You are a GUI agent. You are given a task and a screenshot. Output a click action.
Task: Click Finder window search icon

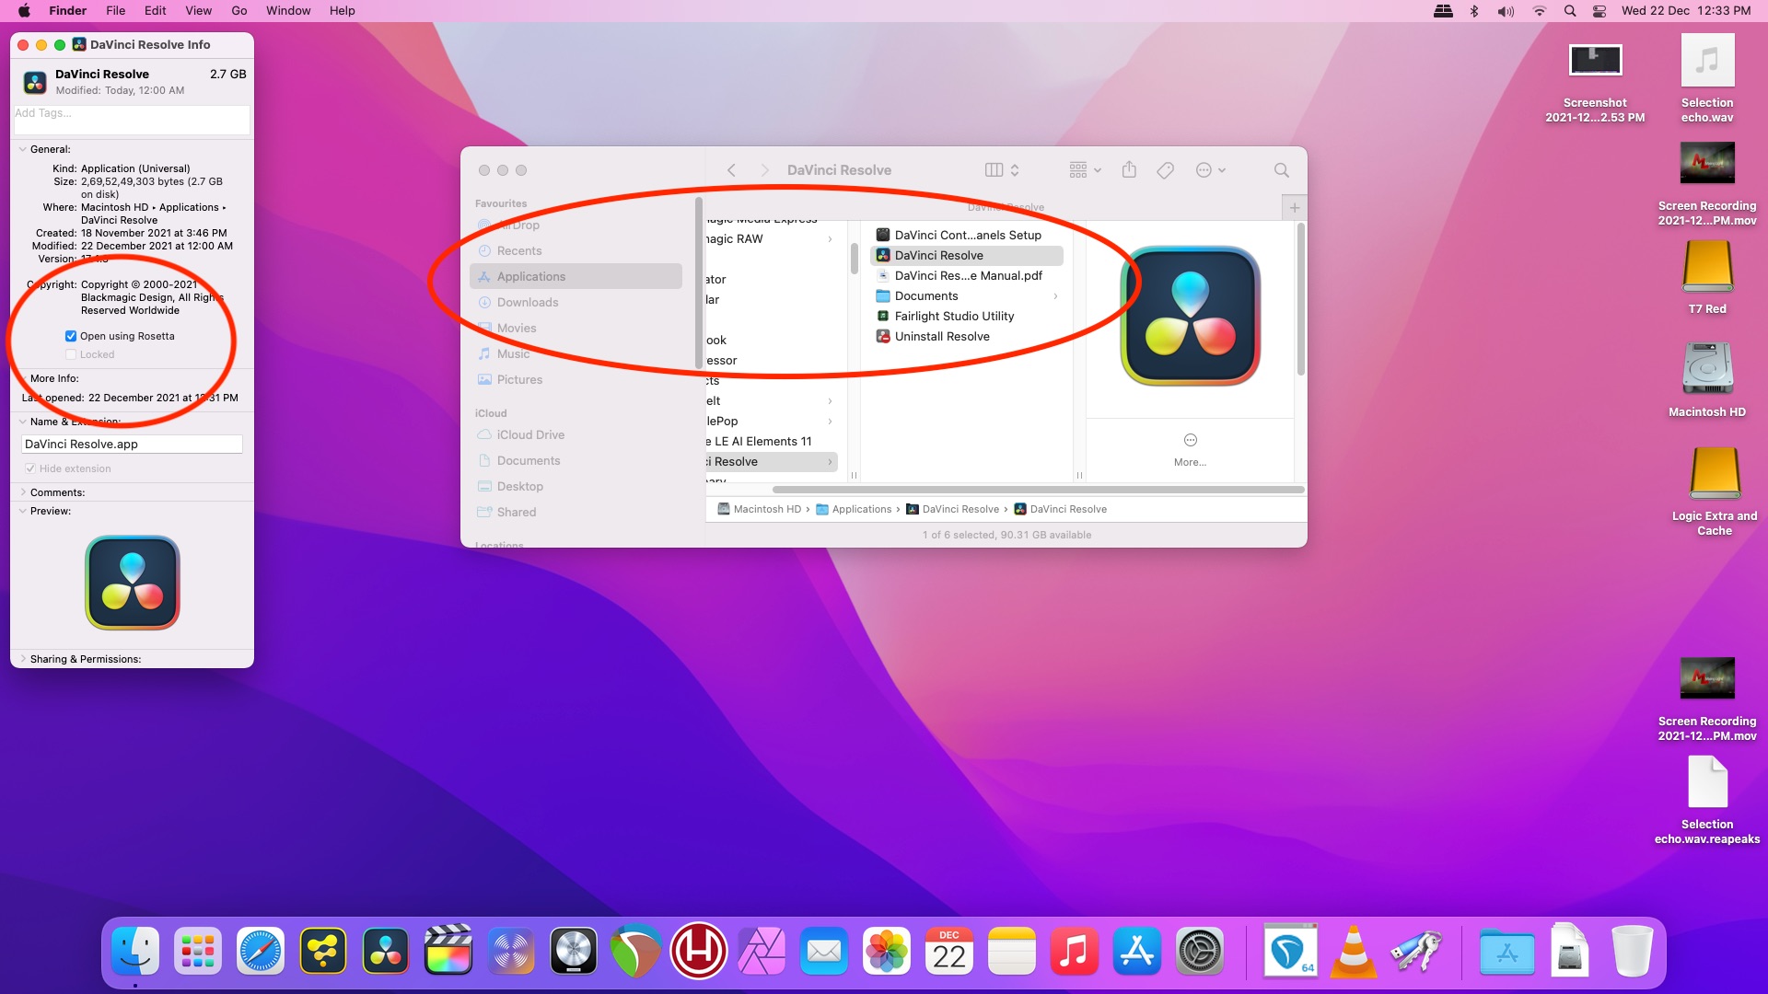1281,170
